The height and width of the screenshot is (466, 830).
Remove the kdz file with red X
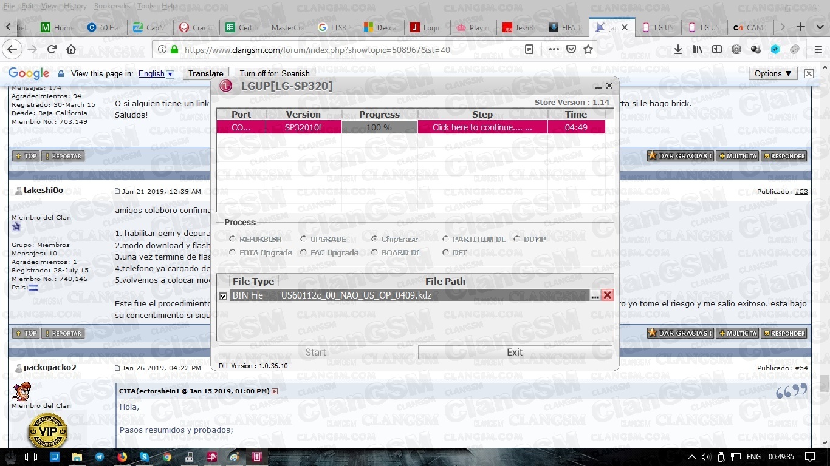[x=607, y=295]
